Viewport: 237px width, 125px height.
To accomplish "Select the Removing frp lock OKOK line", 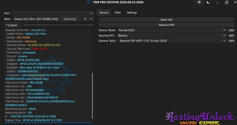I will coord(21,109).
